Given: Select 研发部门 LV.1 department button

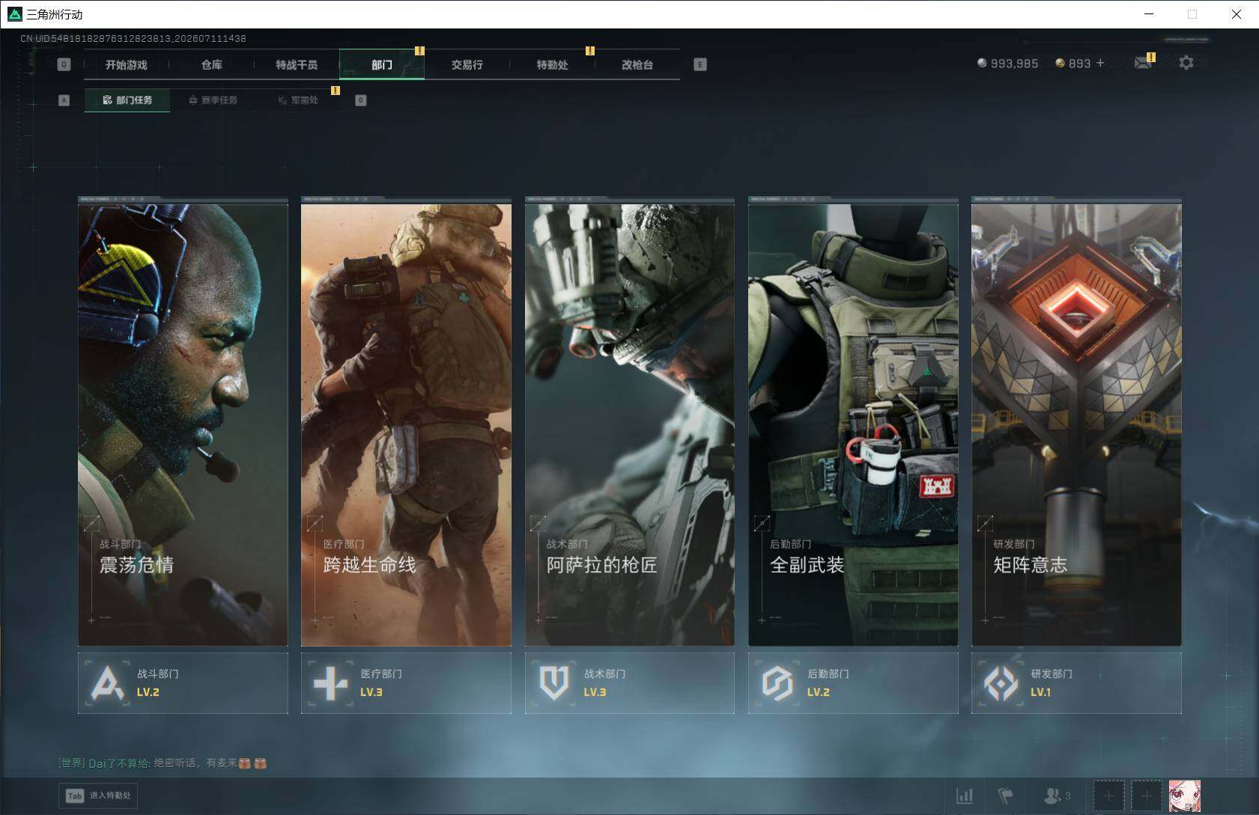Looking at the screenshot, I should (1076, 683).
